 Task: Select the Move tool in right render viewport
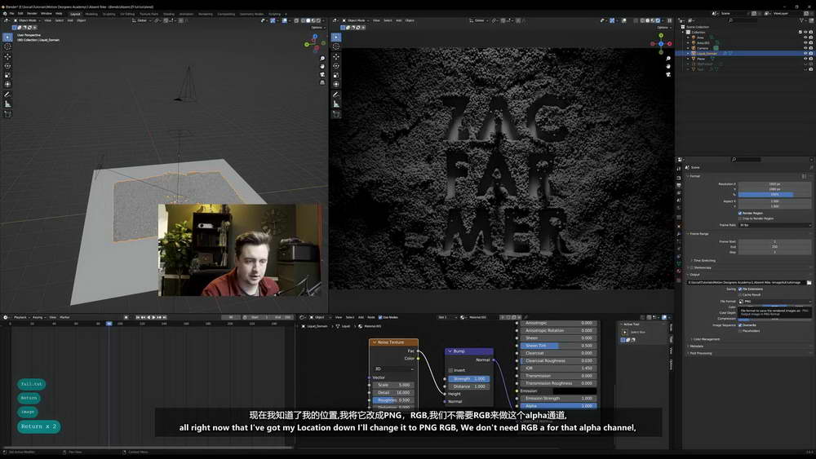pyautogui.click(x=336, y=56)
